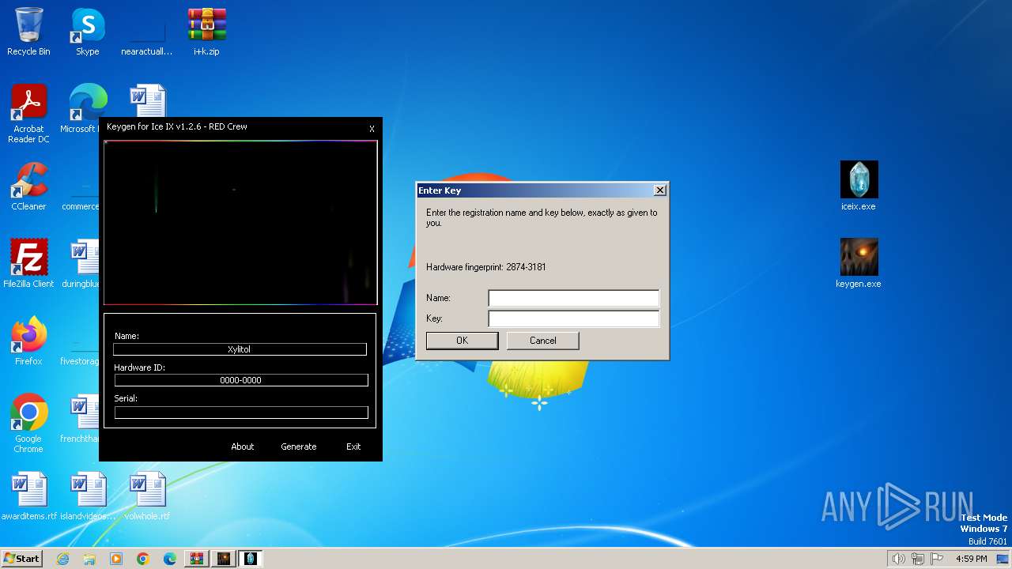Image resolution: width=1012 pixels, height=569 pixels.
Task: Click the Start button
Action: (21, 559)
